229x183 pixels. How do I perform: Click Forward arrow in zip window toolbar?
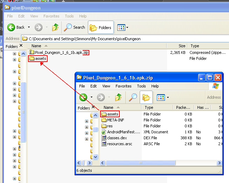pyautogui.click(x=101, y=97)
